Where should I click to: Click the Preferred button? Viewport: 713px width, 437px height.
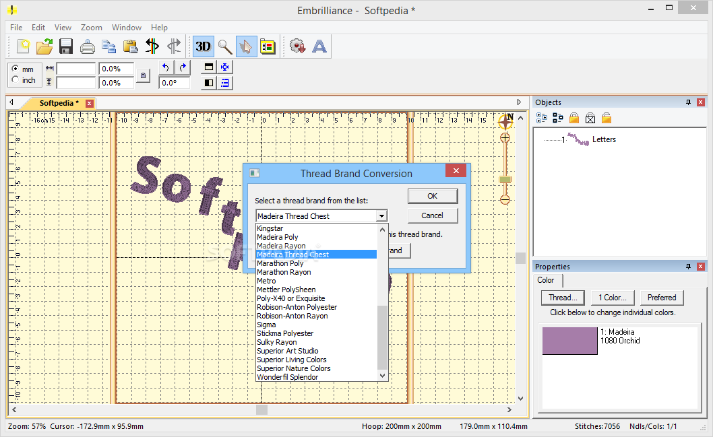(662, 298)
